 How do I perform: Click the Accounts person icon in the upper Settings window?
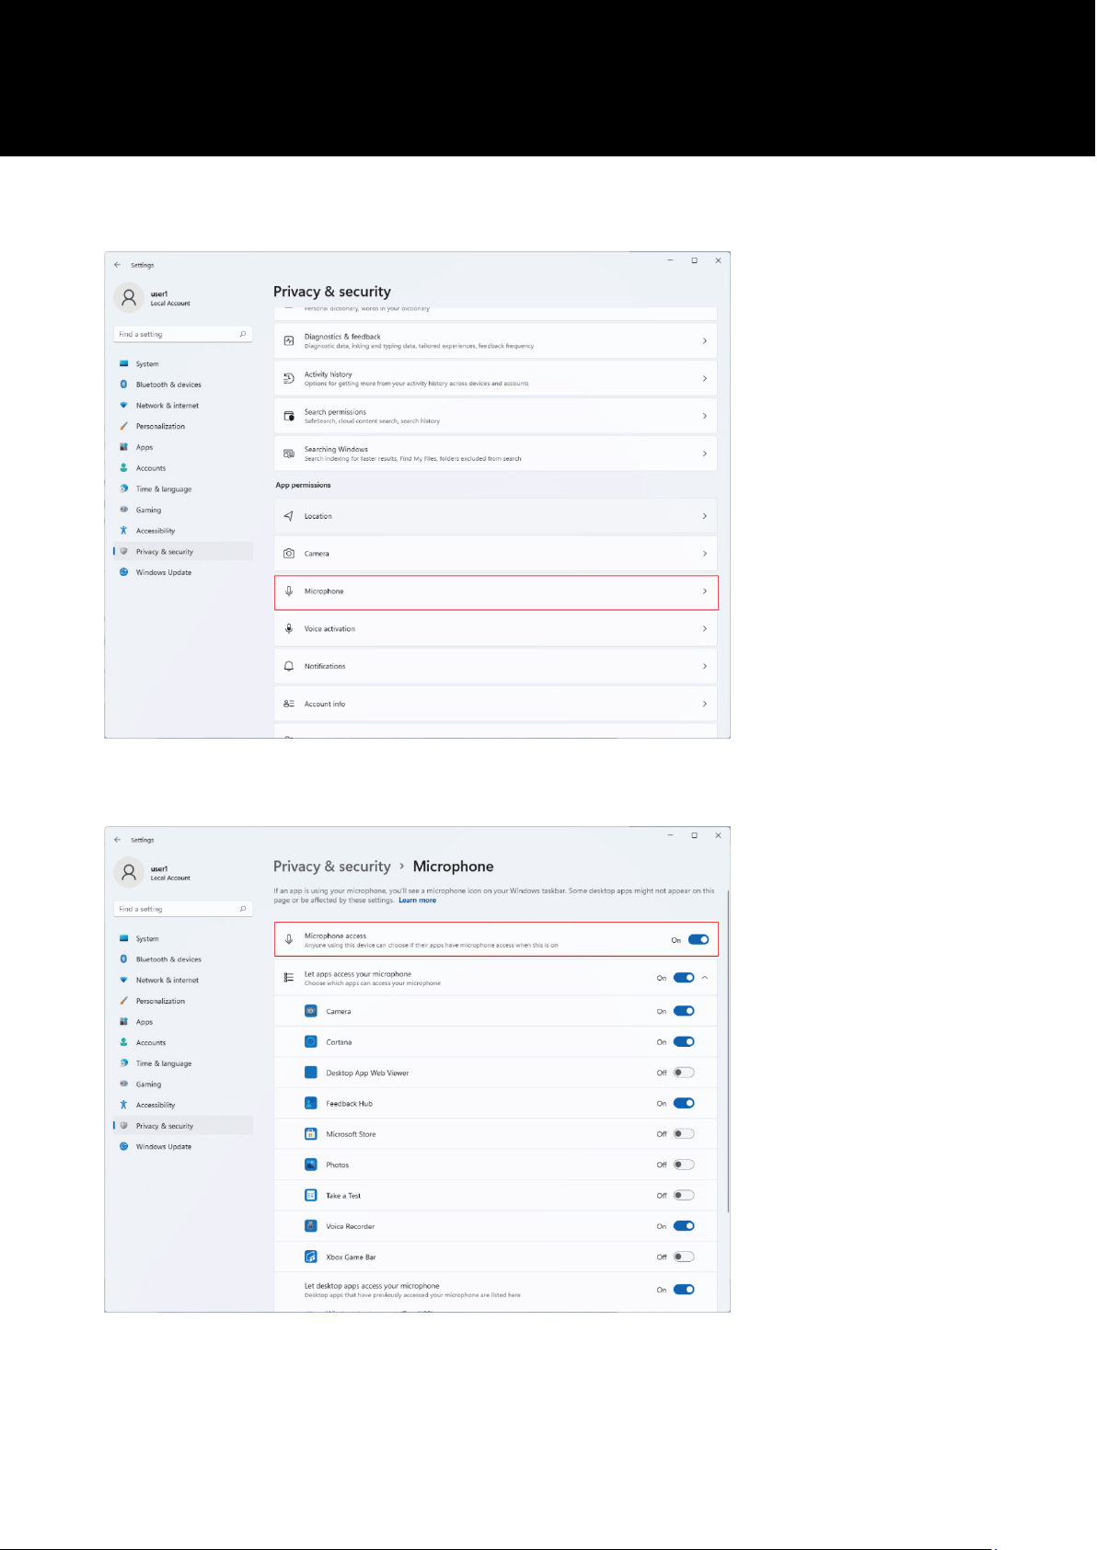(123, 468)
